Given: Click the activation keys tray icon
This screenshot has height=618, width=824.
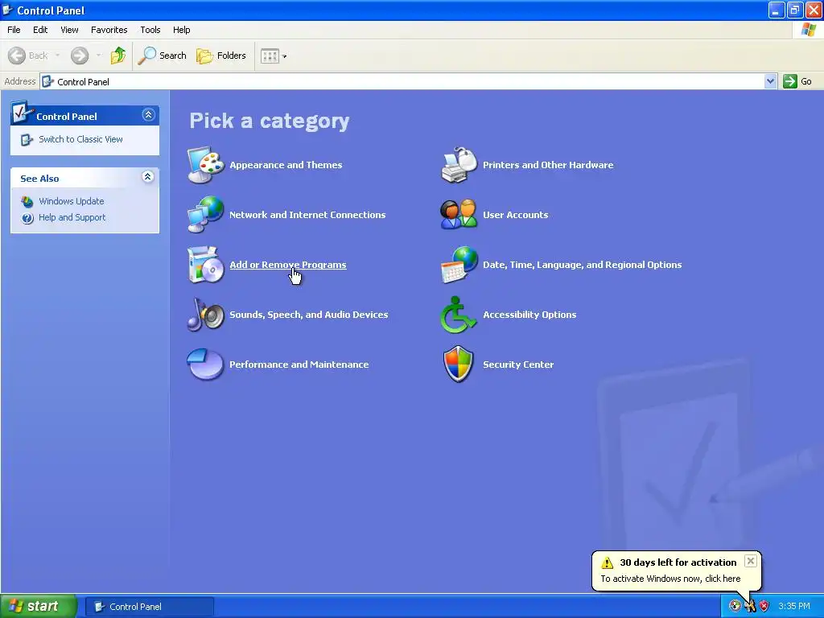Looking at the screenshot, I should [x=750, y=606].
